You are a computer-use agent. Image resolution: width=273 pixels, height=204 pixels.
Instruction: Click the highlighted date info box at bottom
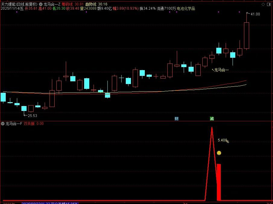pos(50,203)
